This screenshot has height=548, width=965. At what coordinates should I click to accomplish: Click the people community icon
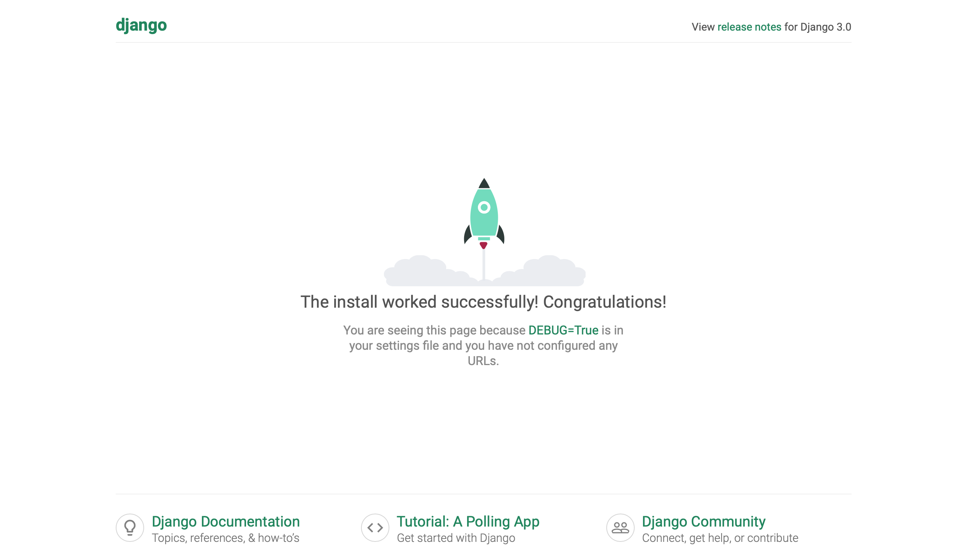[x=620, y=527]
